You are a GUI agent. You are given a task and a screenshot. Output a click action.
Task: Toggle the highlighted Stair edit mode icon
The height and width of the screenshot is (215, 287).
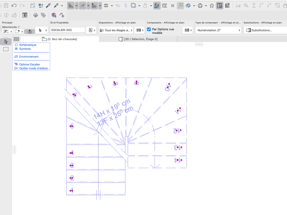tap(157, 6)
